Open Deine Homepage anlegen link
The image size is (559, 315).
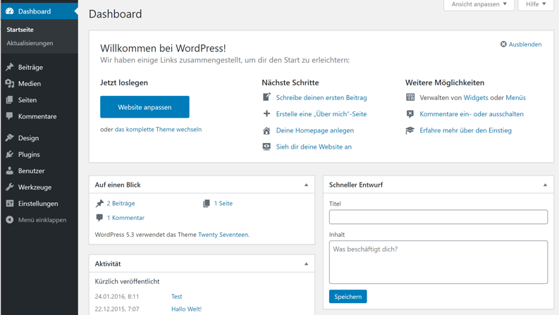[x=315, y=130]
